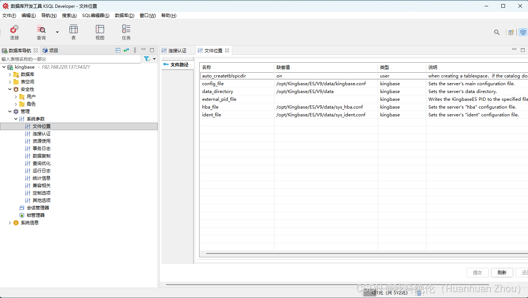
Task: Switch to the 连接认证 editor tab
Action: coord(174,50)
